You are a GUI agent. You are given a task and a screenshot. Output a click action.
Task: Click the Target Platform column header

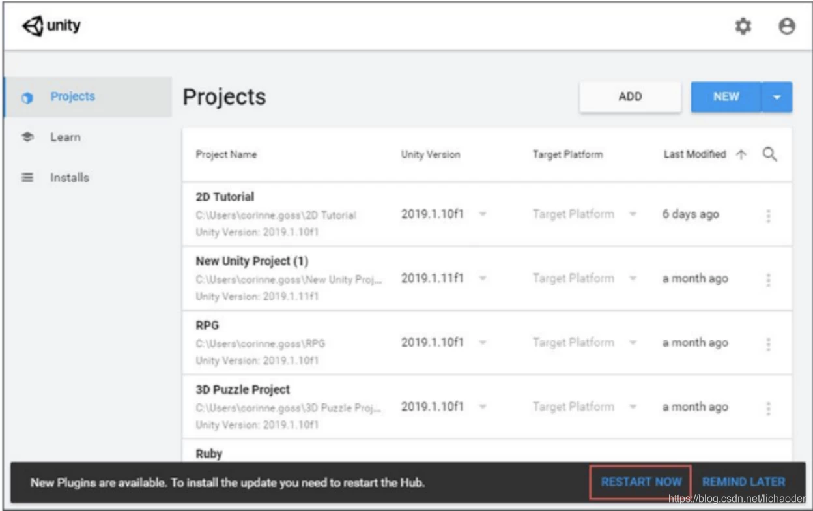pyautogui.click(x=567, y=154)
